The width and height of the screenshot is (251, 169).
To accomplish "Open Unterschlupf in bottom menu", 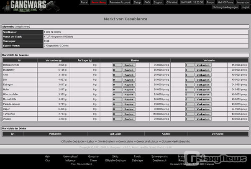I will click(x=70, y=156).
